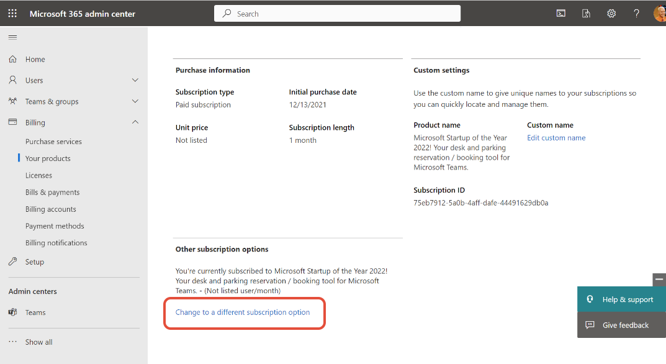Viewport: 666px width, 364px height.
Task: Click the Show all ellipsis icon
Action: [x=13, y=342]
